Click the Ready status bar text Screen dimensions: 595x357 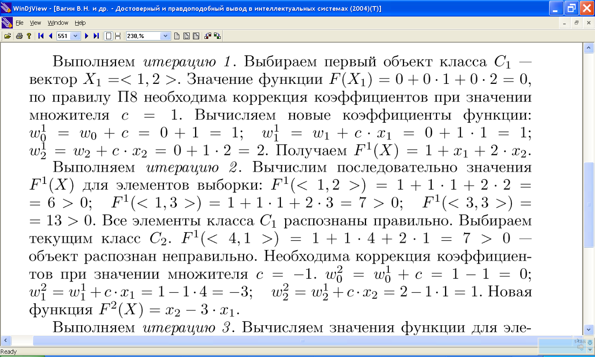coord(9,352)
